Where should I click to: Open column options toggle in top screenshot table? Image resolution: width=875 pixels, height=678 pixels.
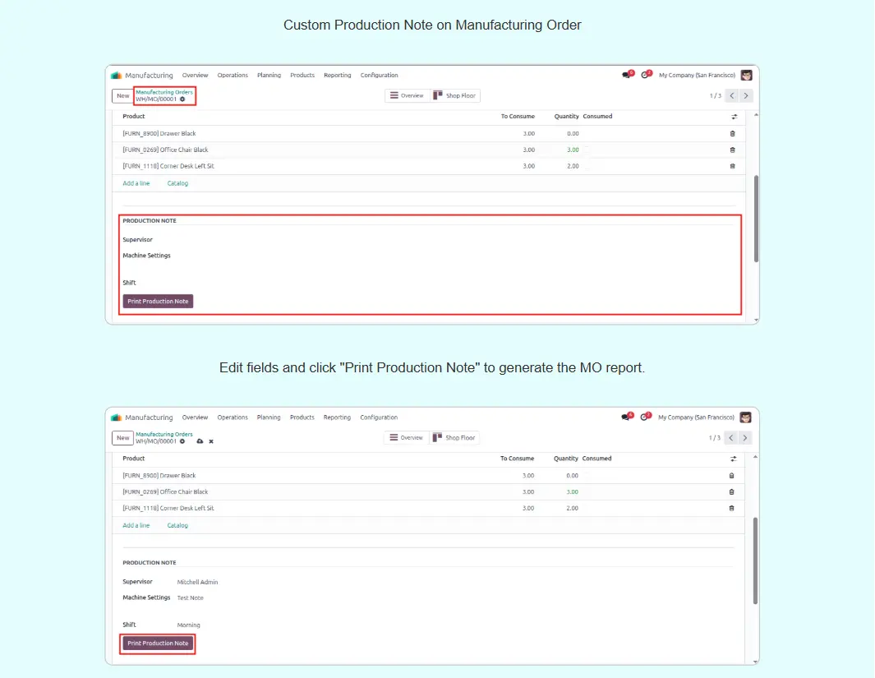click(x=733, y=117)
